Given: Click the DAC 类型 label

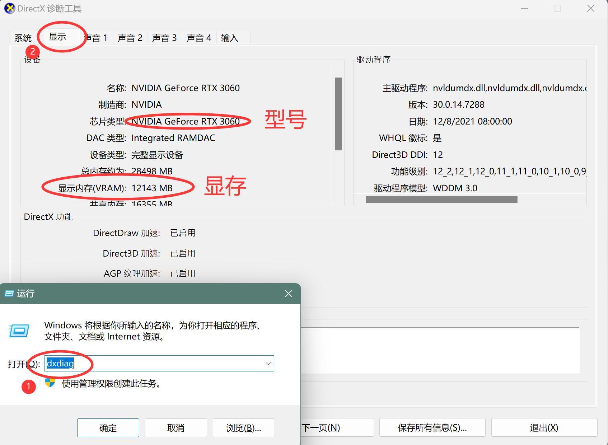Looking at the screenshot, I should coord(106,138).
